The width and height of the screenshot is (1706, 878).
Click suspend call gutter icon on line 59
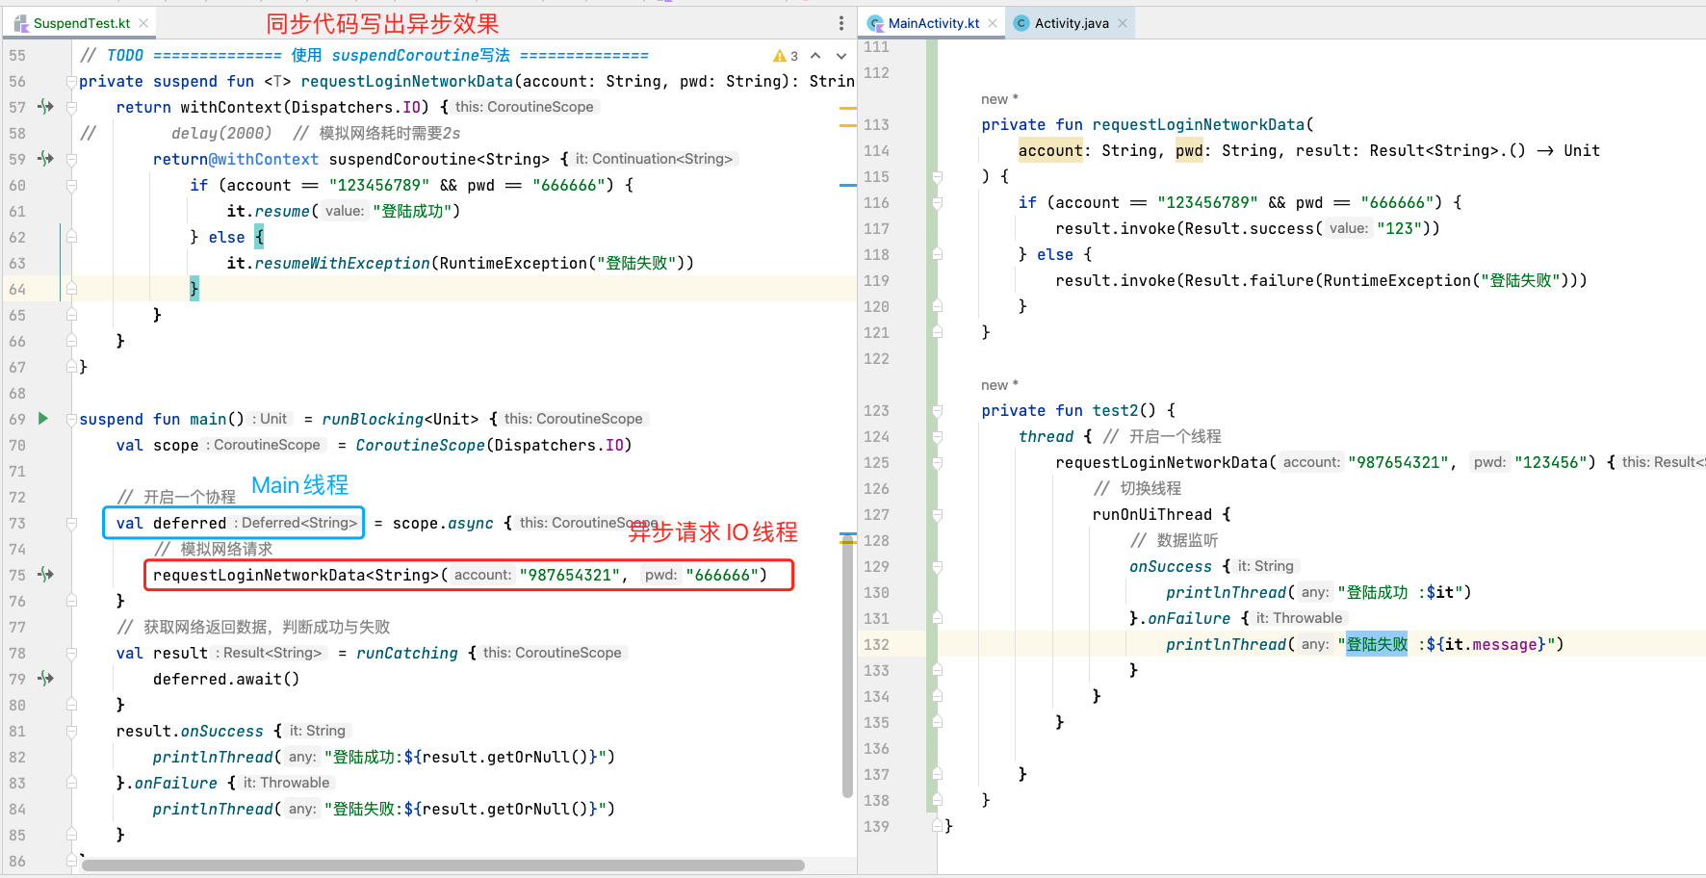tap(45, 159)
